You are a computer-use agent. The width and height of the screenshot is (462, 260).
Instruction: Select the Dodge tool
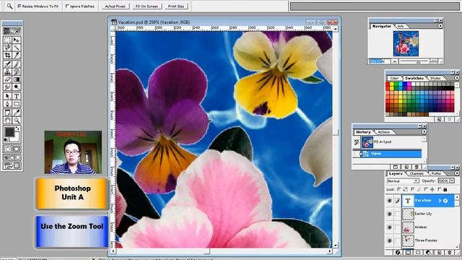point(17,87)
